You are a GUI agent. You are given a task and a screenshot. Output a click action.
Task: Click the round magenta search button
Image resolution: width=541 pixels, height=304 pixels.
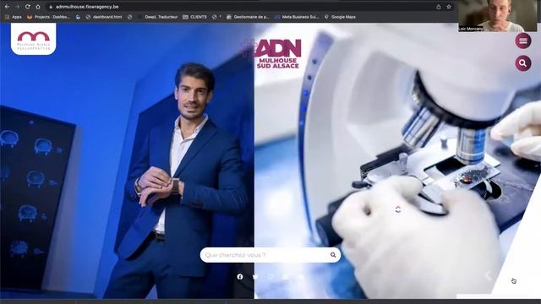click(x=523, y=63)
